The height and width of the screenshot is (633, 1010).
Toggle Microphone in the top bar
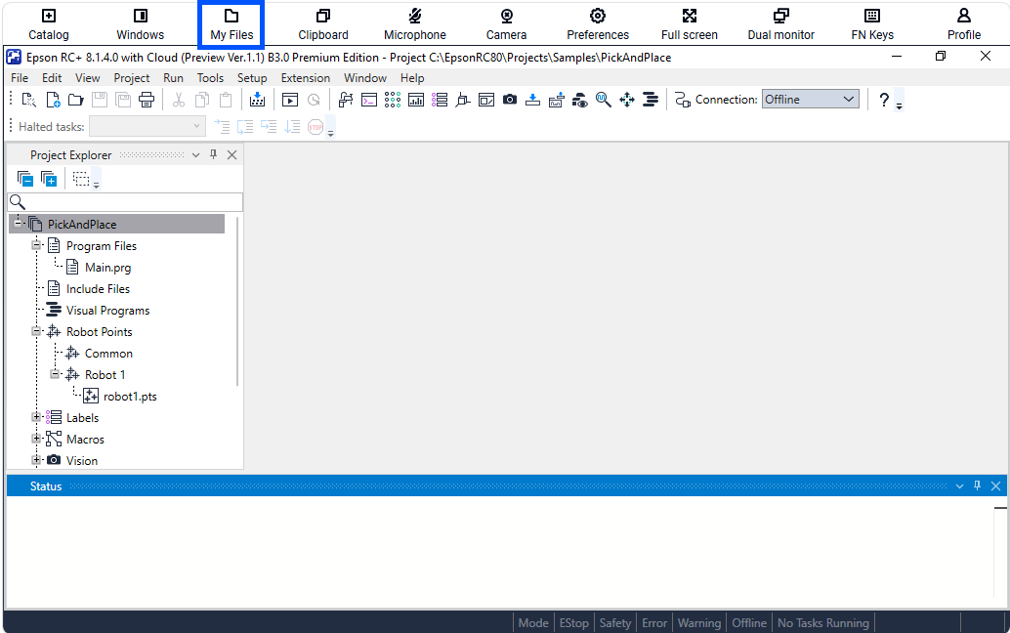click(x=415, y=24)
